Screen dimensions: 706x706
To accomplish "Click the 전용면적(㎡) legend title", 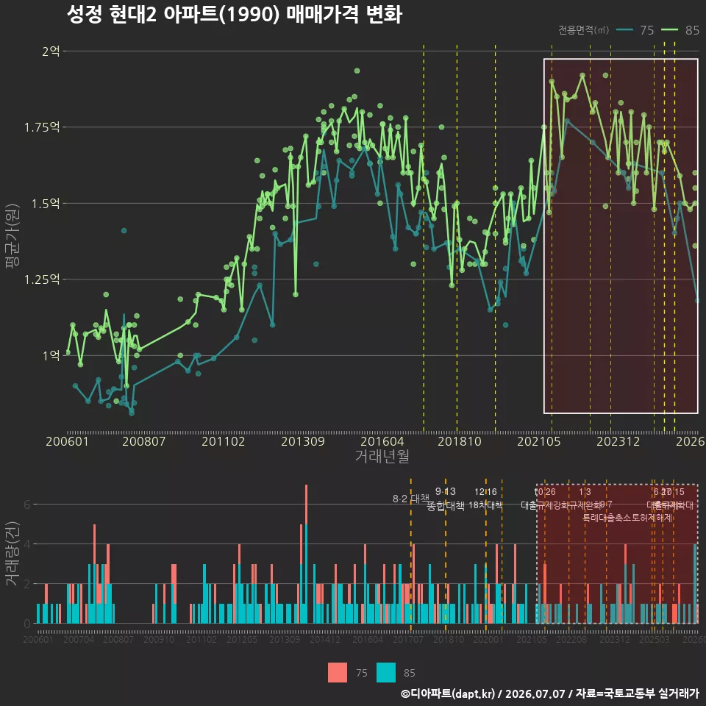I will tap(583, 30).
